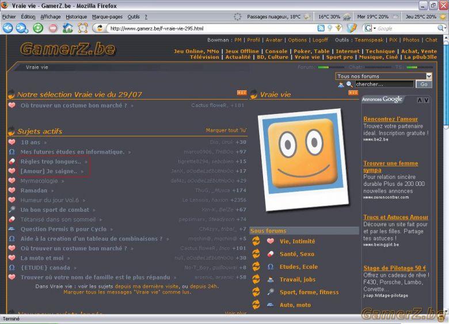Open the Ramadan topic
Viewport: 449px width, 324px height.
[x=34, y=190]
